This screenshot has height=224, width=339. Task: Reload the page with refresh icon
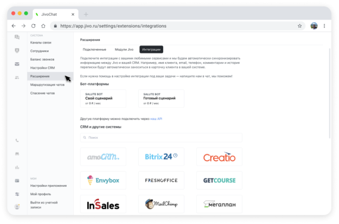tap(33, 26)
